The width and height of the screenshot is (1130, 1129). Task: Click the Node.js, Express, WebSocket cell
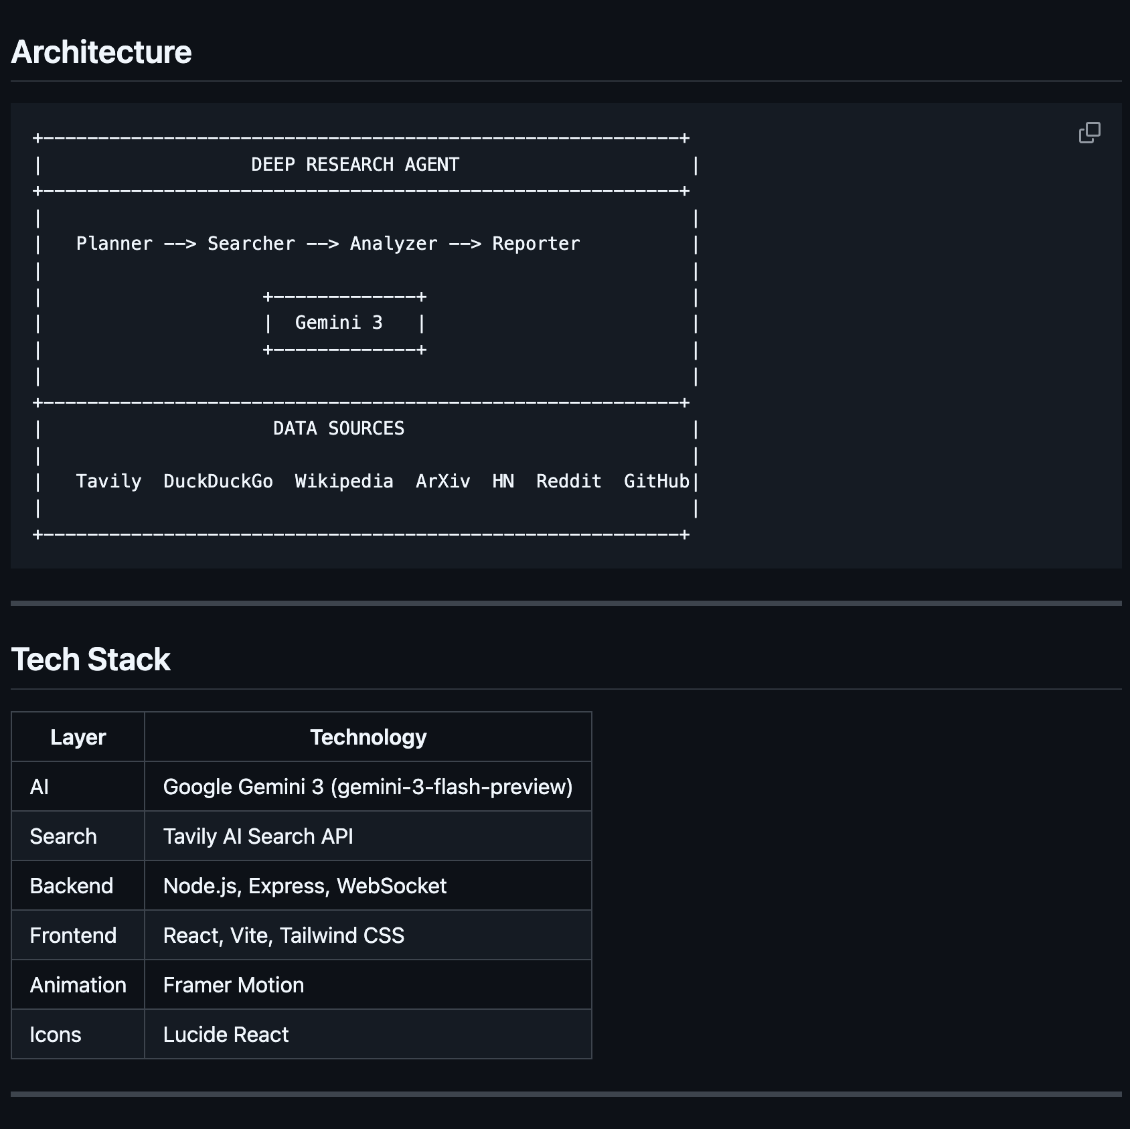305,886
